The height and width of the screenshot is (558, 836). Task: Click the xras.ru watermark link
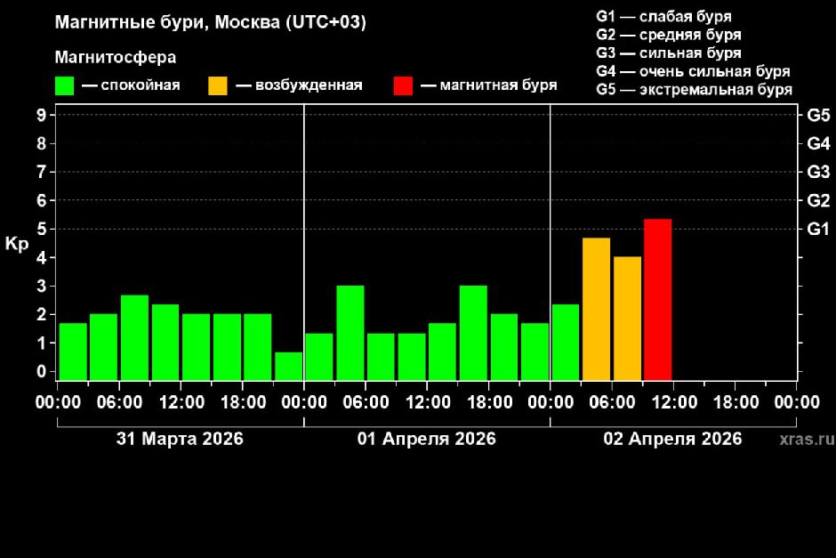(x=806, y=440)
